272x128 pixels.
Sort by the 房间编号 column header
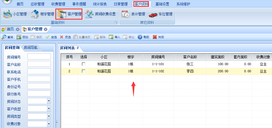click(x=158, y=57)
